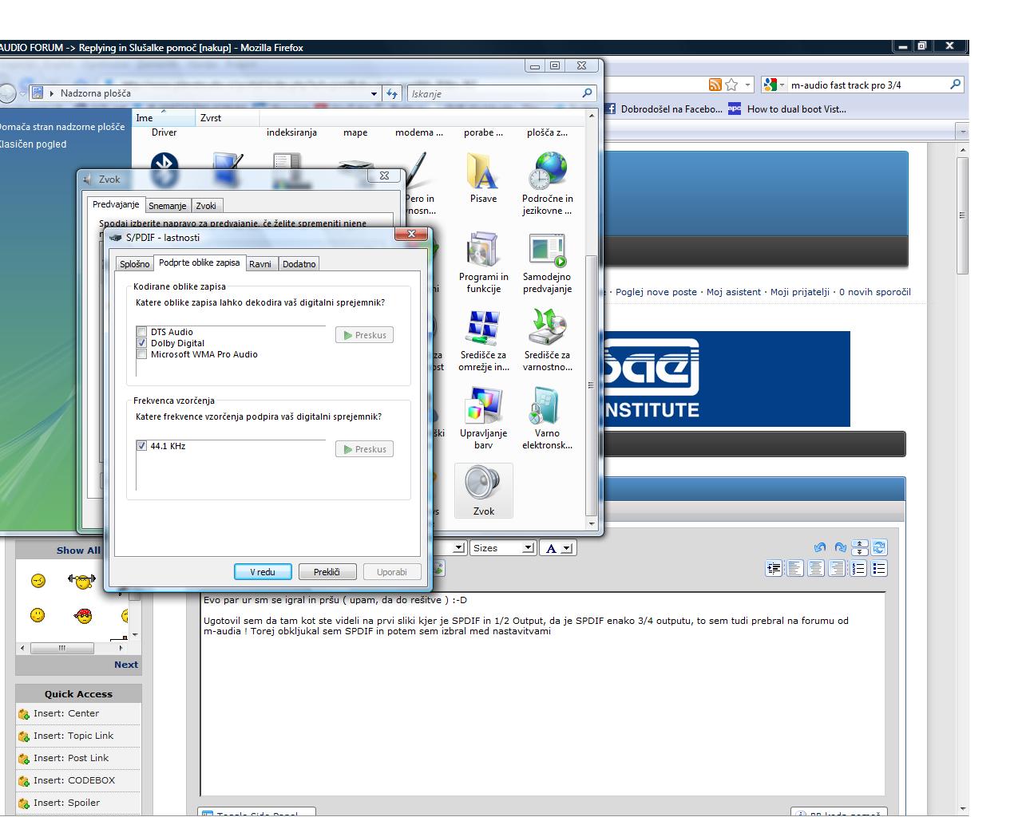1022x817 pixels.
Task: Open the Zvok sound control panel icon
Action: click(x=483, y=490)
